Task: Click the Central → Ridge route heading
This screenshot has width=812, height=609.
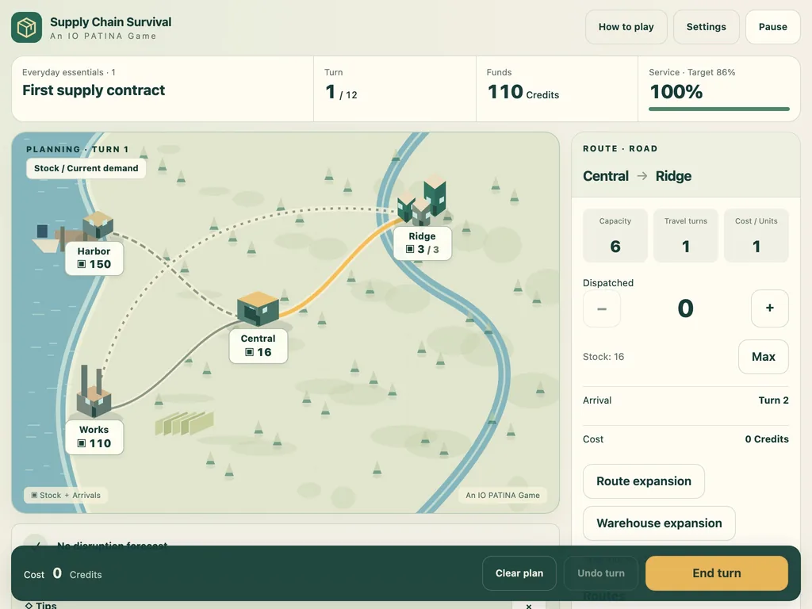Action: [637, 176]
